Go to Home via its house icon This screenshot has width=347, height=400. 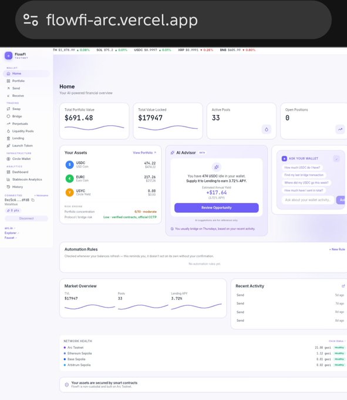[x=8, y=74]
